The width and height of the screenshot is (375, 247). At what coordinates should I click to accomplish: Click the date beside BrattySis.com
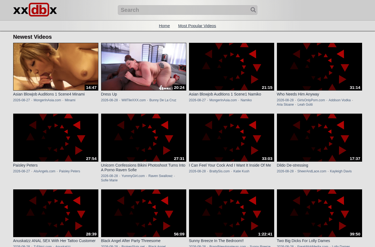[197, 171]
